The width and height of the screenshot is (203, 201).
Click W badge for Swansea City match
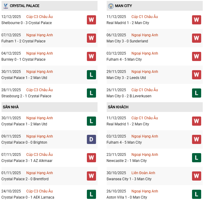point(196,176)
